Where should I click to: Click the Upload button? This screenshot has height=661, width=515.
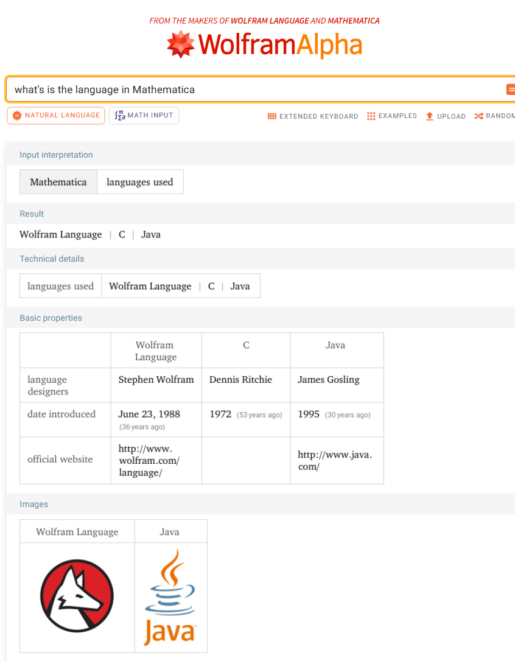pyautogui.click(x=446, y=116)
